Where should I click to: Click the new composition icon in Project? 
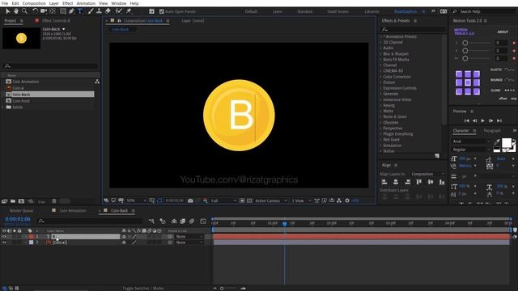click(22, 201)
